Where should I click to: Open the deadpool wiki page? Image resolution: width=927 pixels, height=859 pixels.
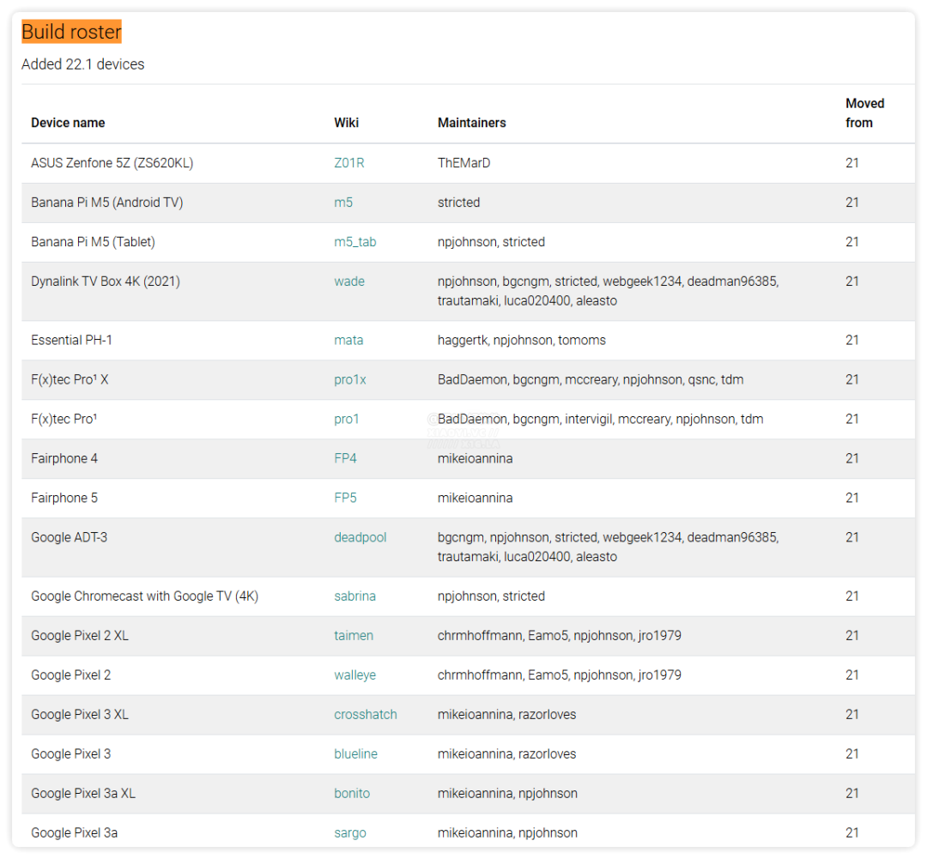point(360,537)
